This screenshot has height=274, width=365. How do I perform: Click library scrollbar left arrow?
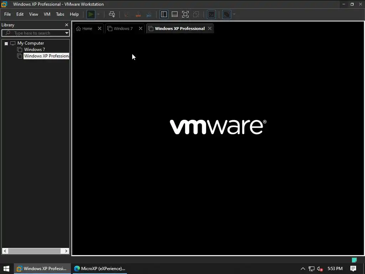point(5,251)
